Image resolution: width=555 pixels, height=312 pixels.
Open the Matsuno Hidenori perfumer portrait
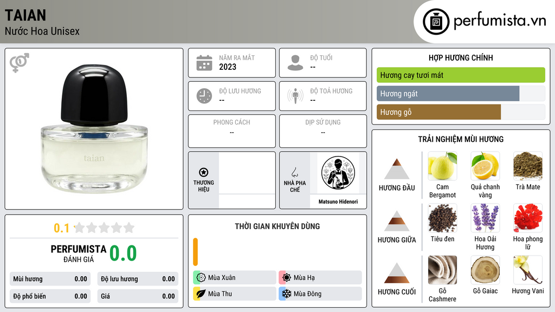[338, 173]
